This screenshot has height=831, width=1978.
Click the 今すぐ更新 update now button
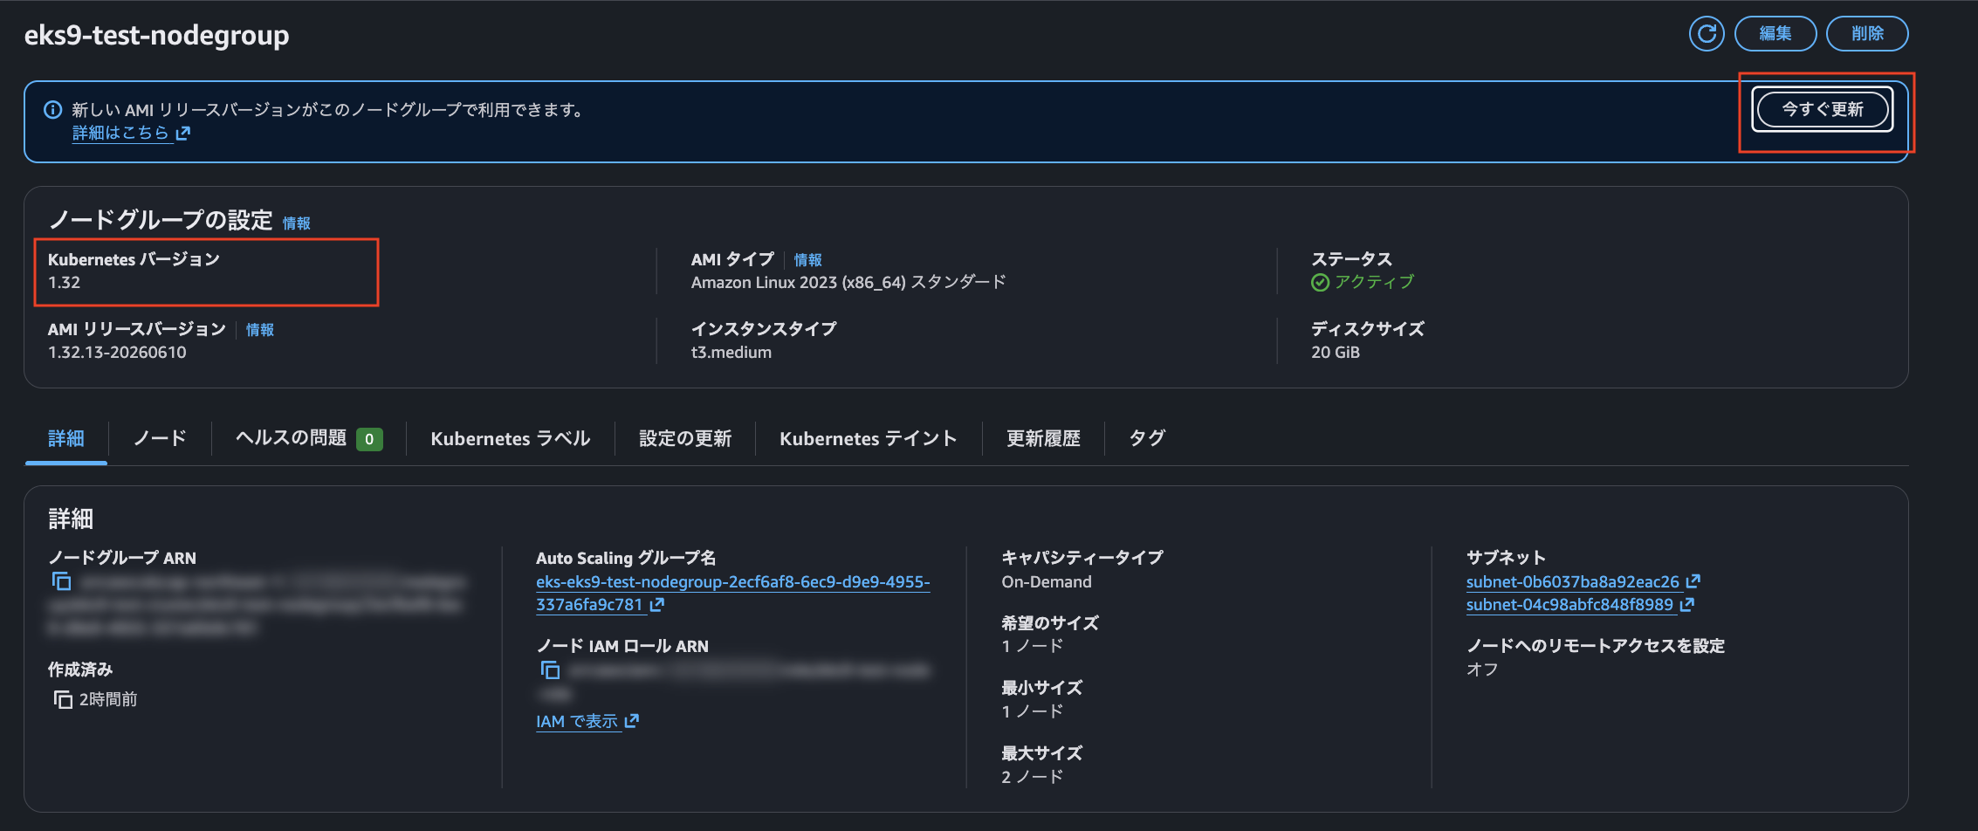point(1823,110)
